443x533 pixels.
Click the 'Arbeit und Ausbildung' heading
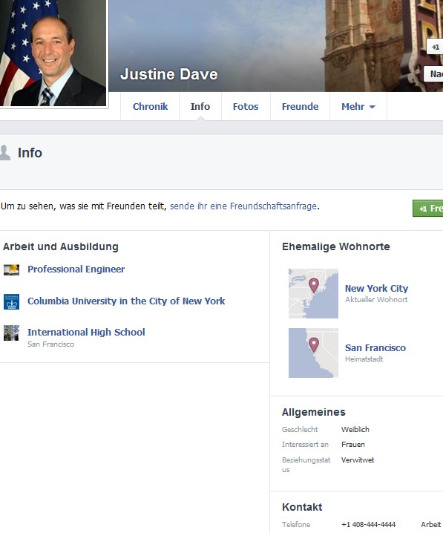pos(61,246)
